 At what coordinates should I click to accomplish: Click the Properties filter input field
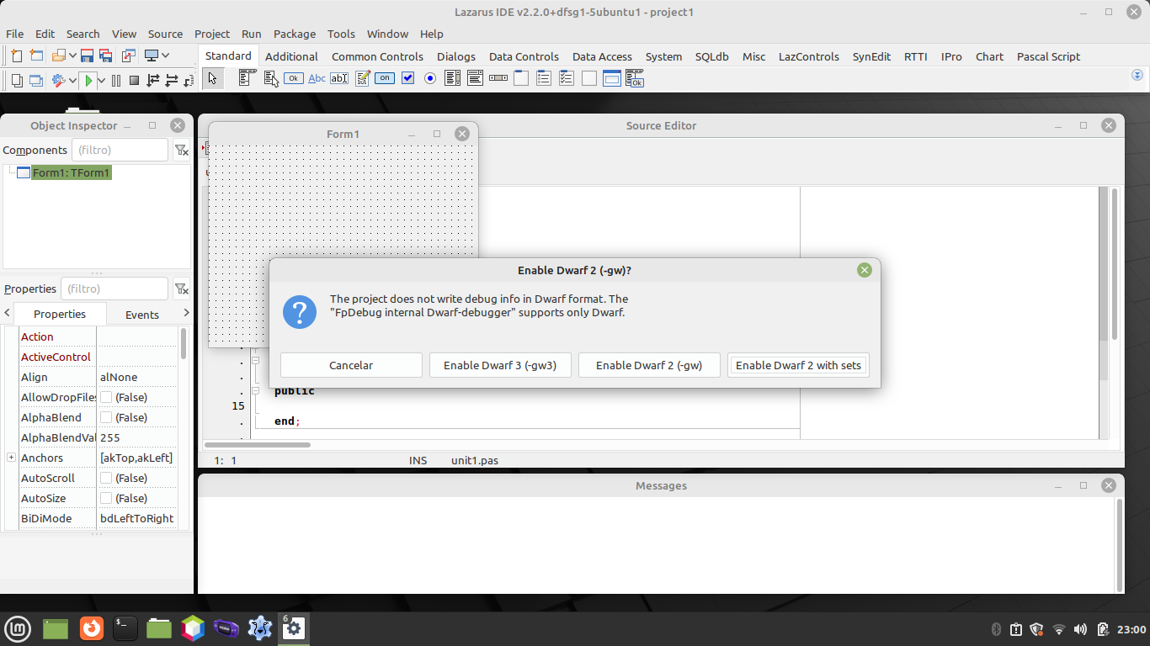click(114, 289)
